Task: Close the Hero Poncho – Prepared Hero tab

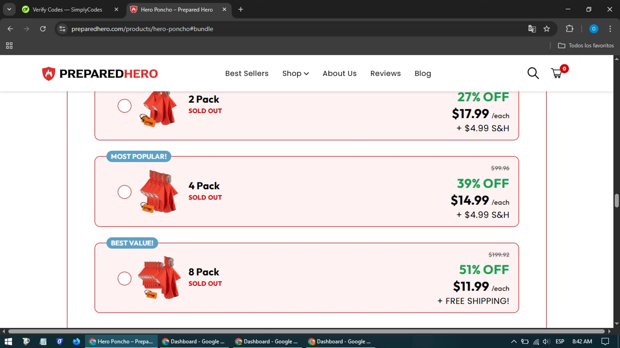Action: pos(224,9)
